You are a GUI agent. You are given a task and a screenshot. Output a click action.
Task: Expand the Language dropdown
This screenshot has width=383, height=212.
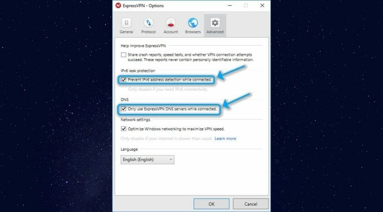(147, 160)
